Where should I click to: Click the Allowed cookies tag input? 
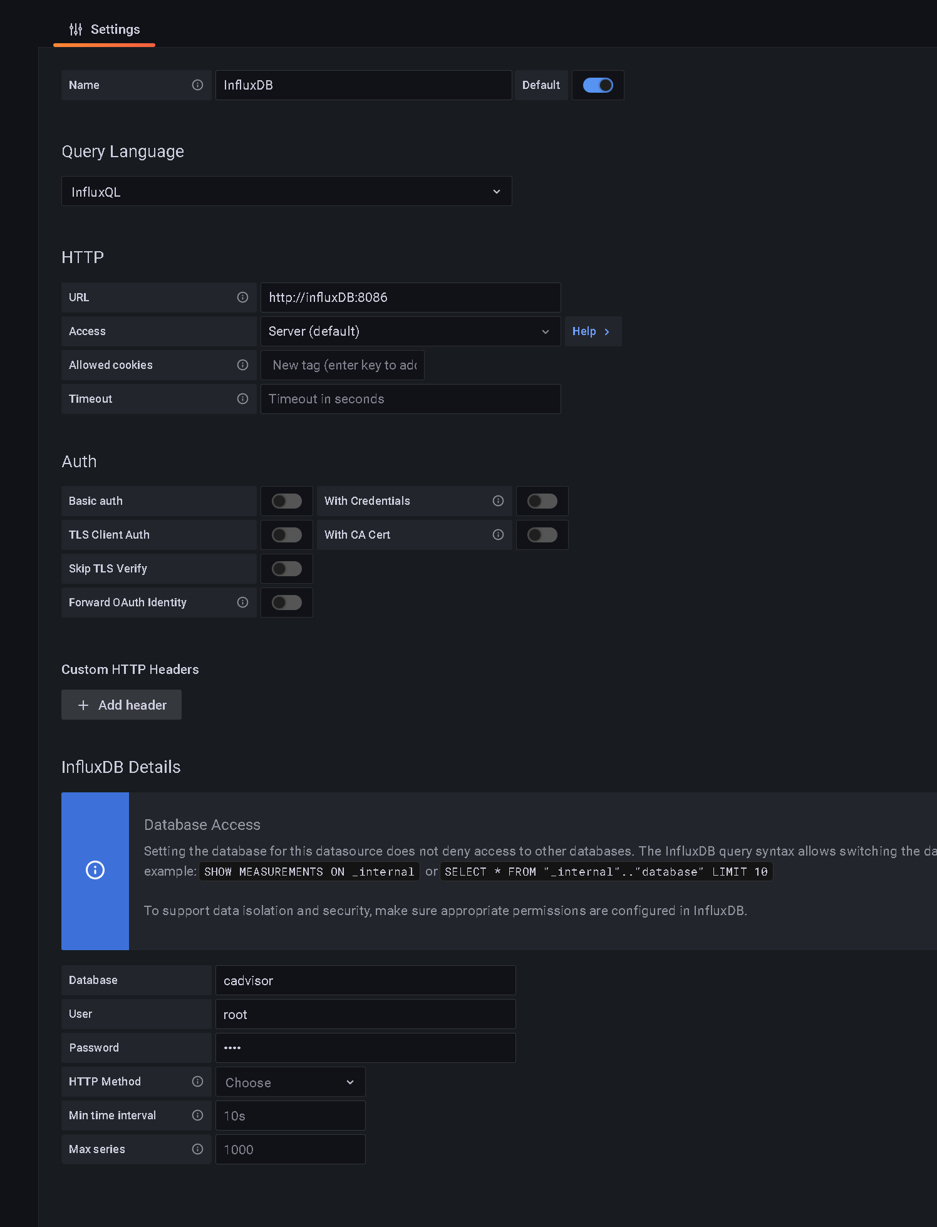(343, 365)
